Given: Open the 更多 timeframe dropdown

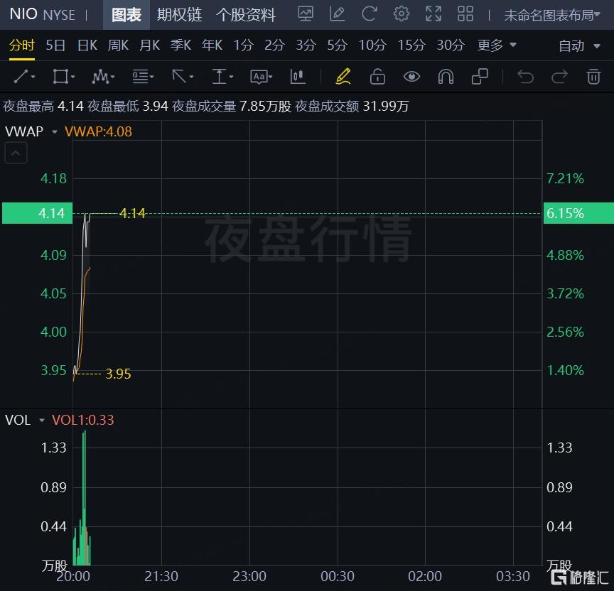Looking at the screenshot, I should coord(497,45).
